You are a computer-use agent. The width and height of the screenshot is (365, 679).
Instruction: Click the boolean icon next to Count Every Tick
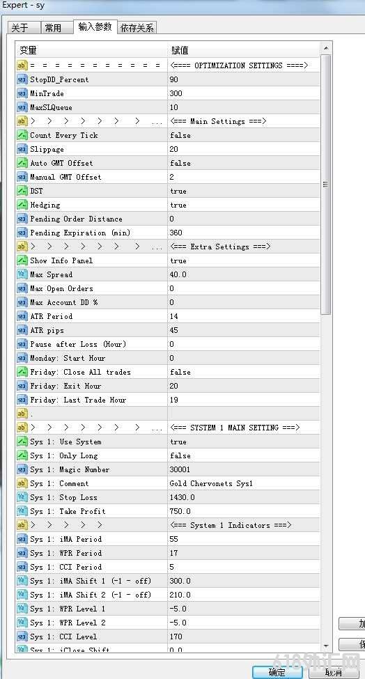click(22, 135)
